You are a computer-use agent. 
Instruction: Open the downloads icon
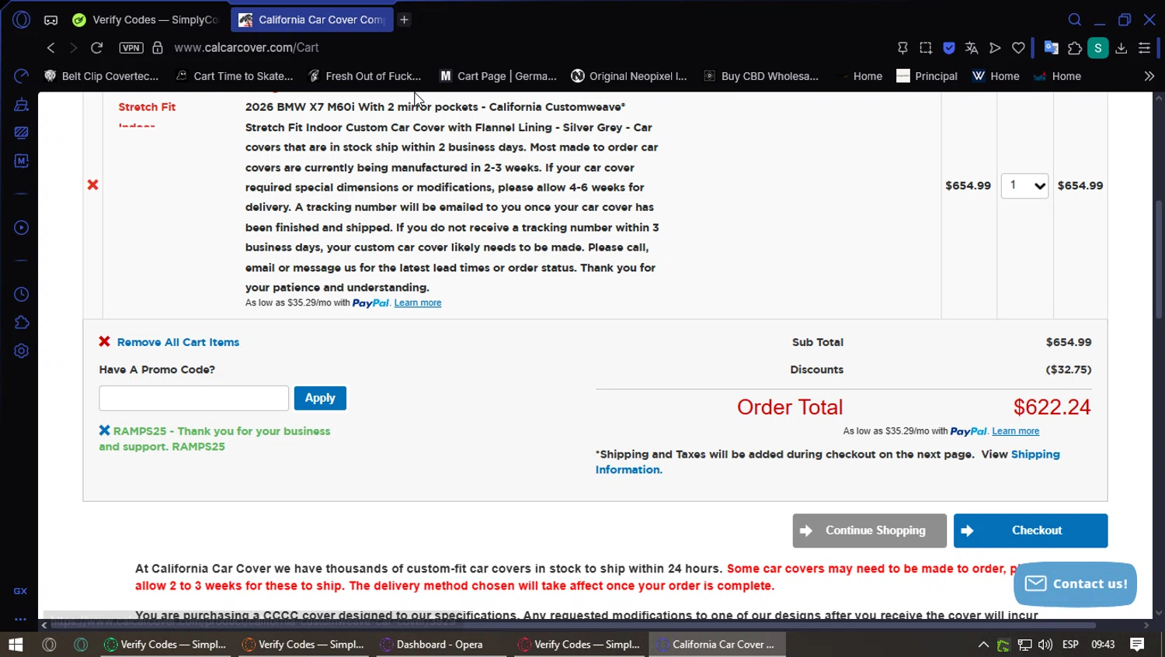(x=1122, y=48)
